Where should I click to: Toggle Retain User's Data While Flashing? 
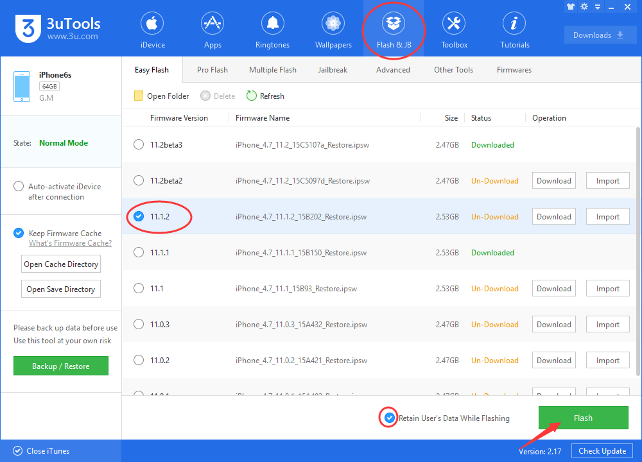point(390,418)
